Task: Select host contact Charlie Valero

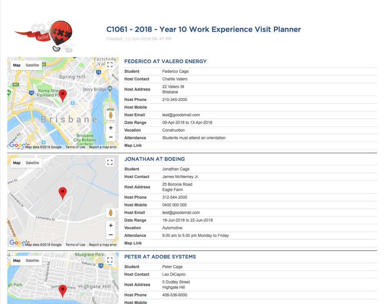Action: point(175,79)
